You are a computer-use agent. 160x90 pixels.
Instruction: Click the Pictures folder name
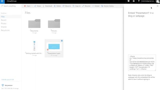tap(54, 31)
